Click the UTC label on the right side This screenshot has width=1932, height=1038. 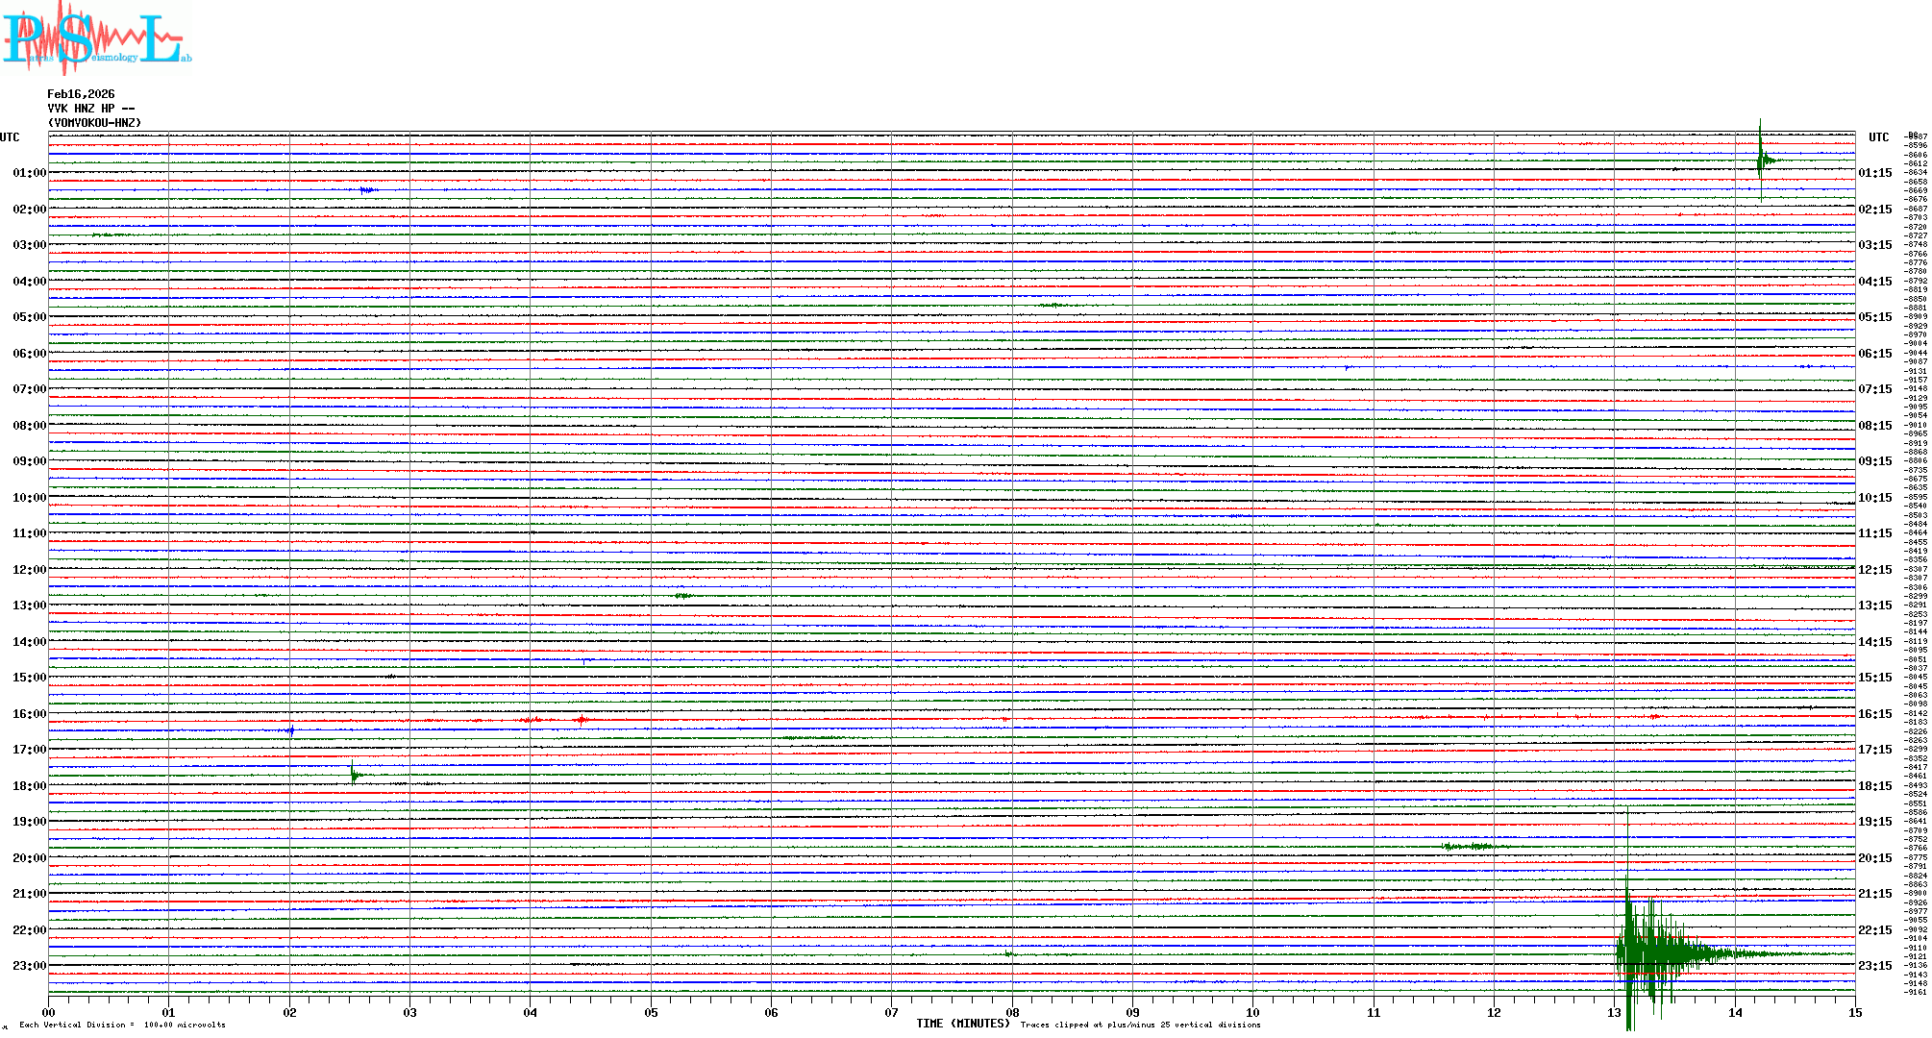1878,137
